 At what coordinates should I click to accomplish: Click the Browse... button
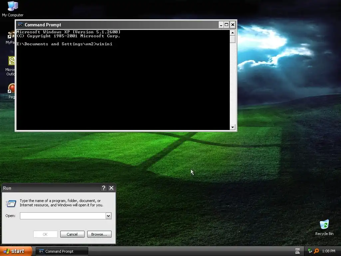tap(99, 234)
